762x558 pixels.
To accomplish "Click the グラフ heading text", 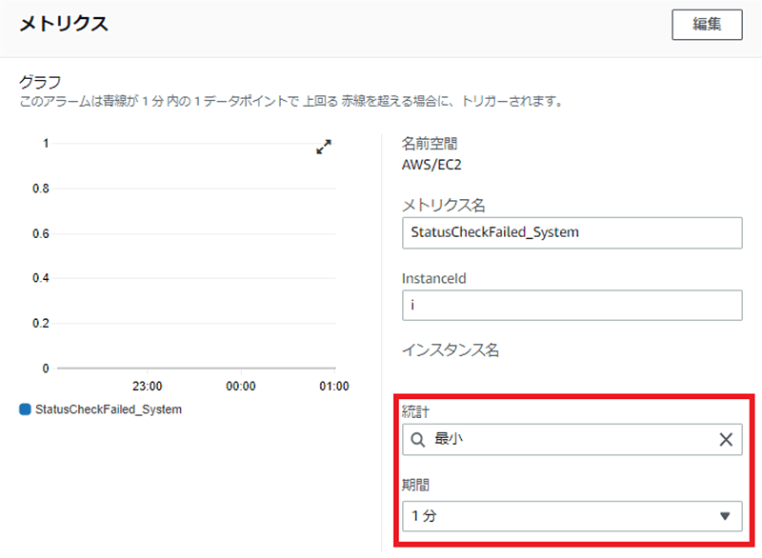I will click(x=40, y=82).
